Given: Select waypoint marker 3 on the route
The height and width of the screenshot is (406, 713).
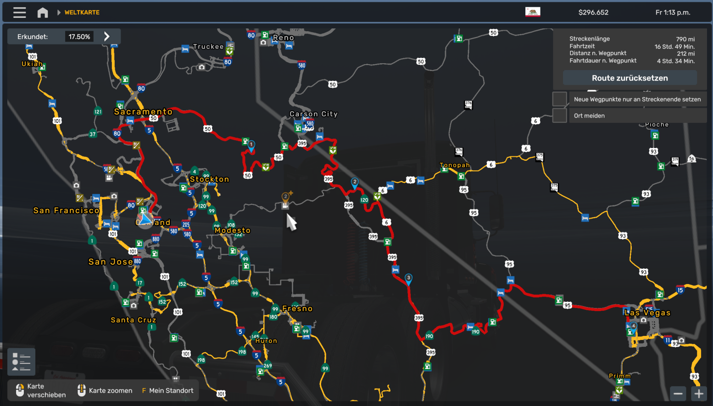Looking at the screenshot, I should click(408, 279).
